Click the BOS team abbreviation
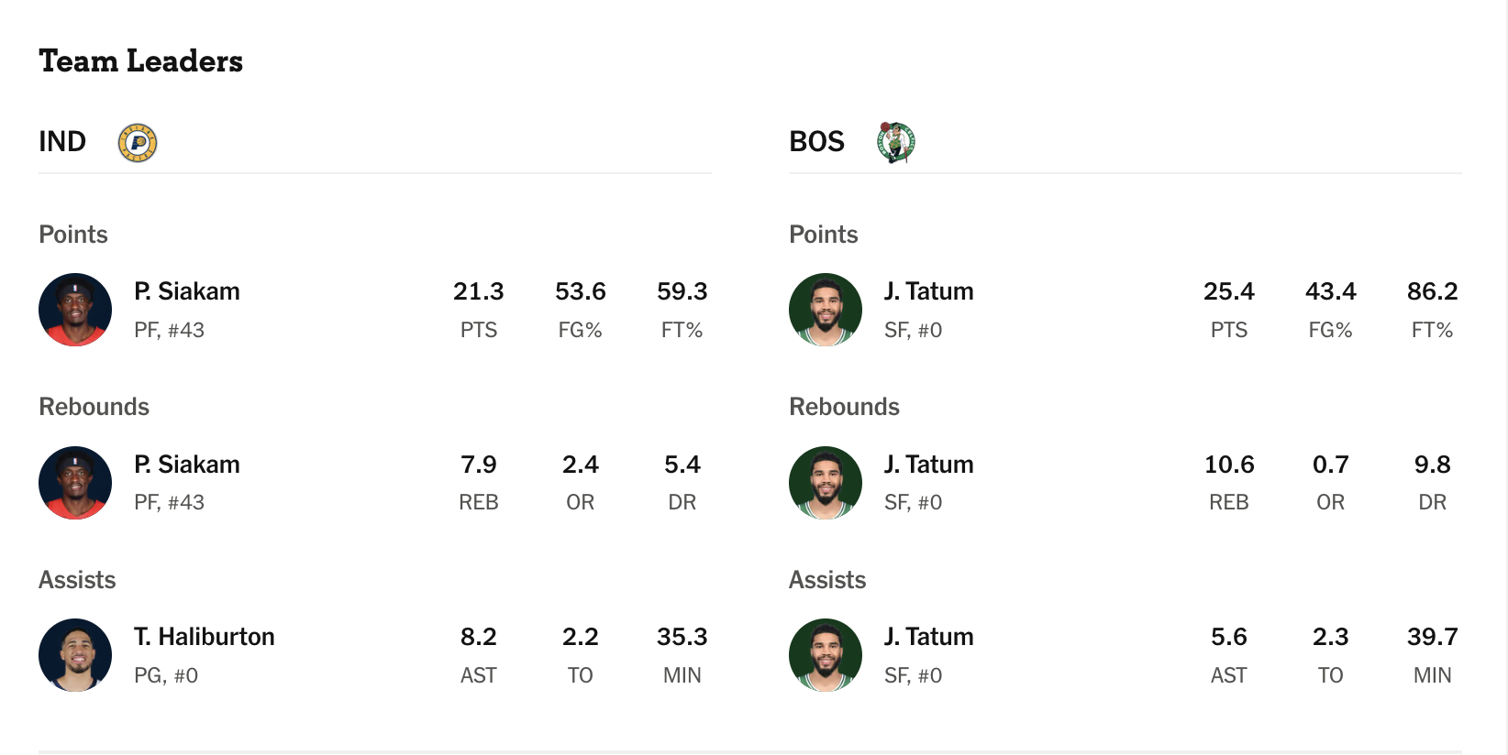The height and width of the screenshot is (755, 1508). 816,142
